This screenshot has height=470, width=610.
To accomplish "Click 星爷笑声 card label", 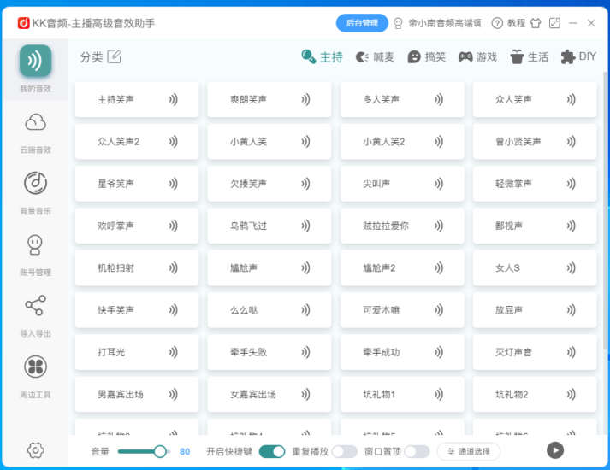I will click(115, 184).
